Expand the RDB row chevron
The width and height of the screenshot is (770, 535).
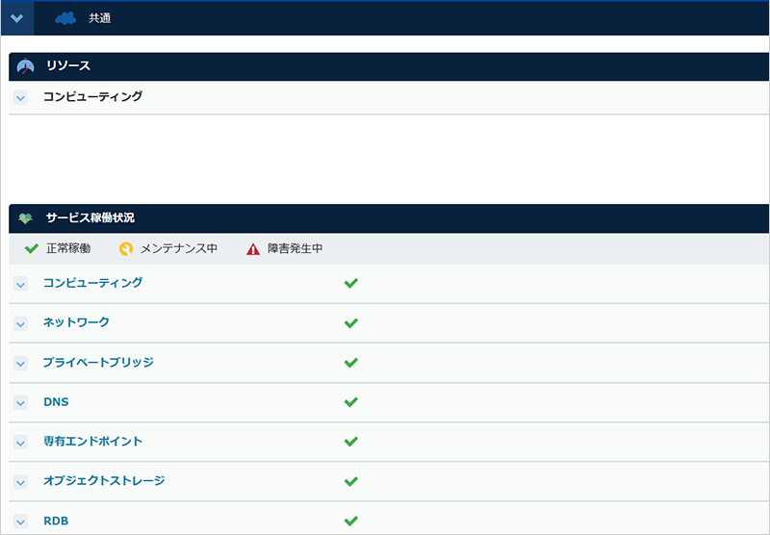click(20, 522)
